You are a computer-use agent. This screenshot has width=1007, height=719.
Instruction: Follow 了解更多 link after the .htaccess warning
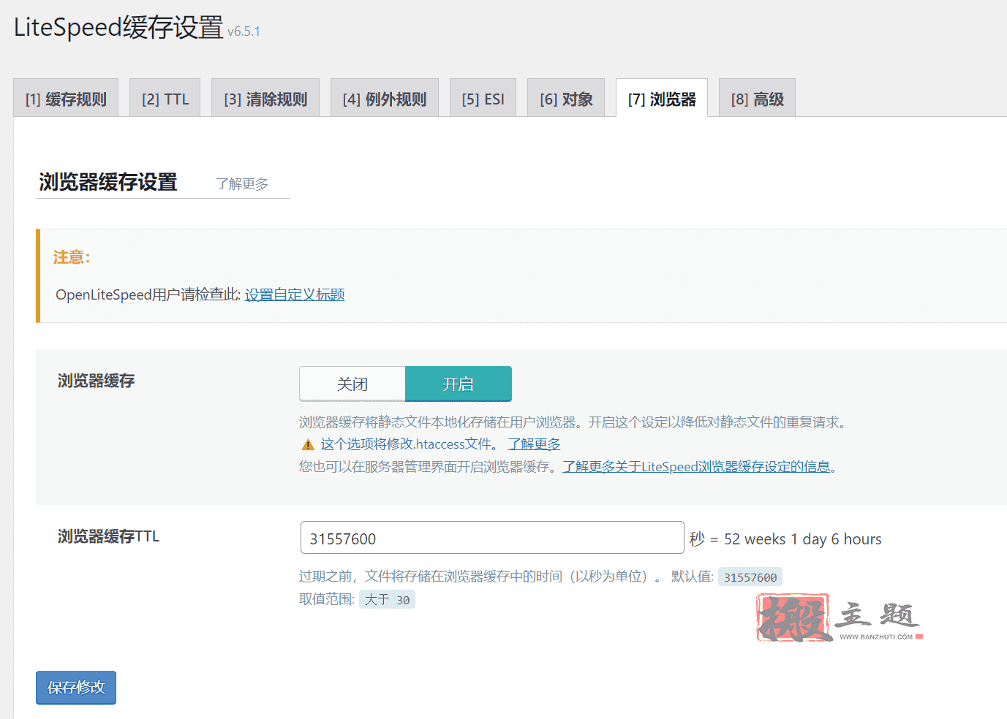[535, 444]
